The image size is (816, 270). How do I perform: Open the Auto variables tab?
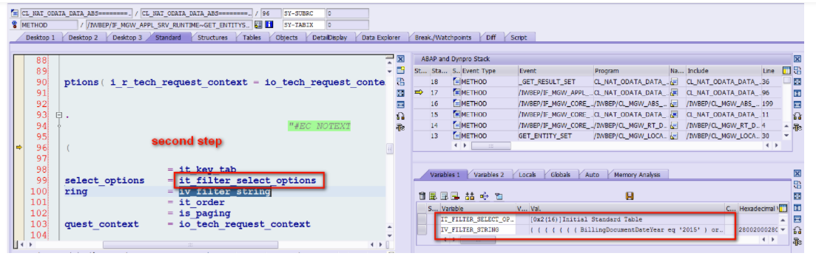pos(592,175)
